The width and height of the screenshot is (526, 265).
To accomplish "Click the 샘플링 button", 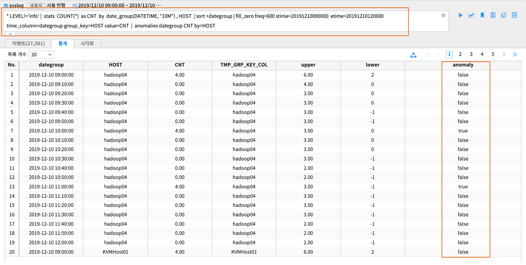I will click(x=36, y=5).
